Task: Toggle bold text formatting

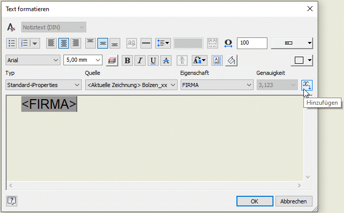Action: click(127, 60)
